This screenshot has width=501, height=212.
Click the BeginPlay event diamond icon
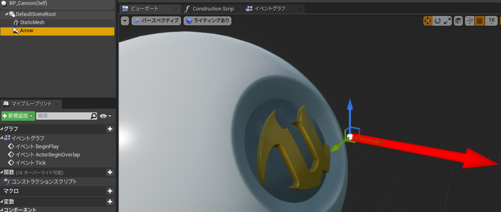[11, 146]
